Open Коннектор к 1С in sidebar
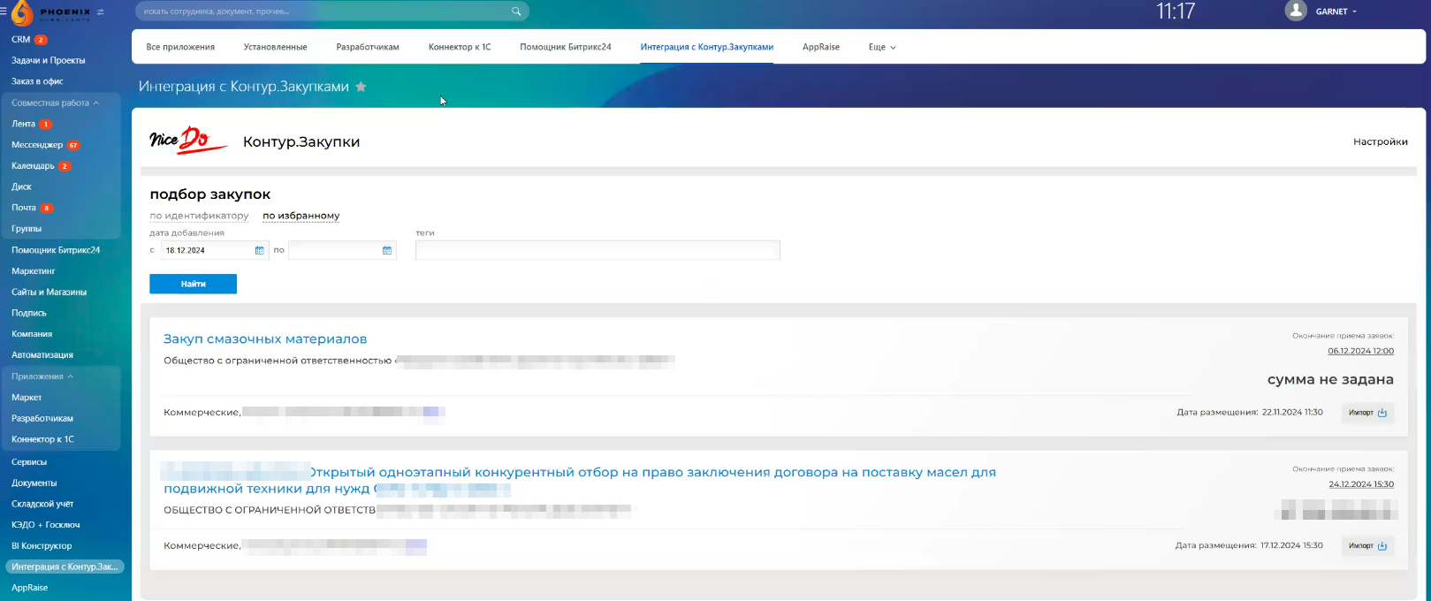The width and height of the screenshot is (1431, 601). click(42, 439)
